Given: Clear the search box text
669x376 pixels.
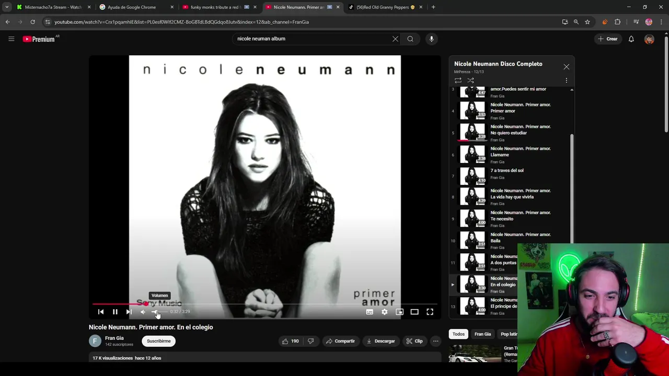Looking at the screenshot, I should click(x=395, y=39).
